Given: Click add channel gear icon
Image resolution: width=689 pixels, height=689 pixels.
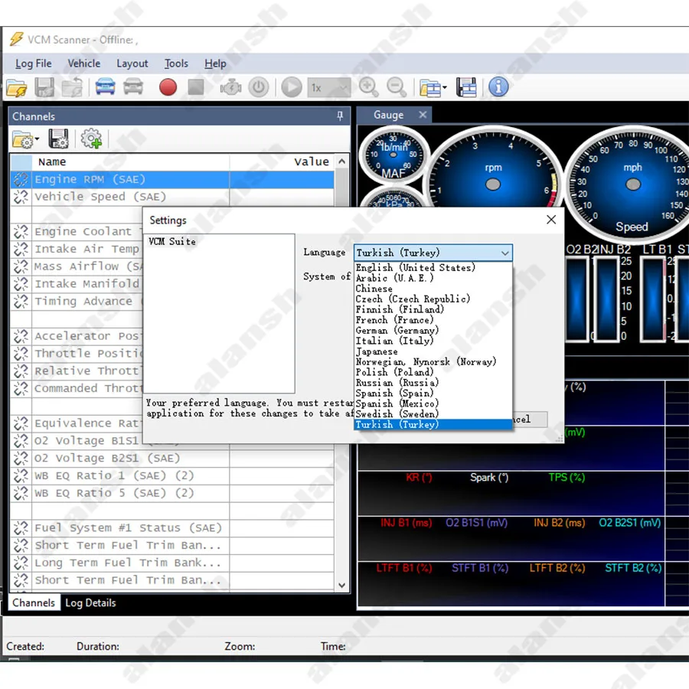Looking at the screenshot, I should [x=91, y=139].
